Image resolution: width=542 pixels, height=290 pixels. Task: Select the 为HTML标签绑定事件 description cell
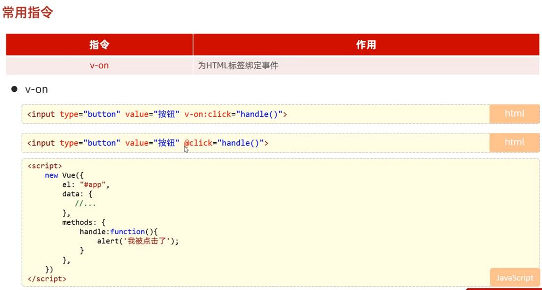366,65
